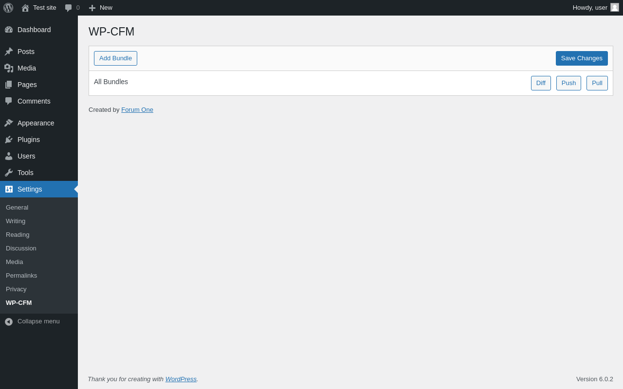Click the Settings sliders icon
This screenshot has width=623, height=389.
click(x=9, y=189)
